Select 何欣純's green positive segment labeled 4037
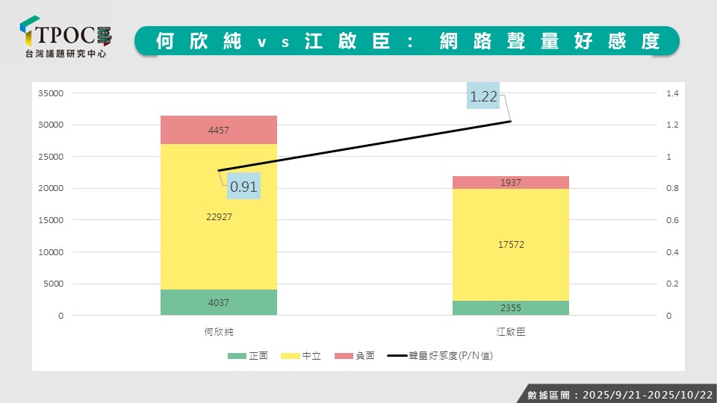717x403 pixels. coord(219,302)
